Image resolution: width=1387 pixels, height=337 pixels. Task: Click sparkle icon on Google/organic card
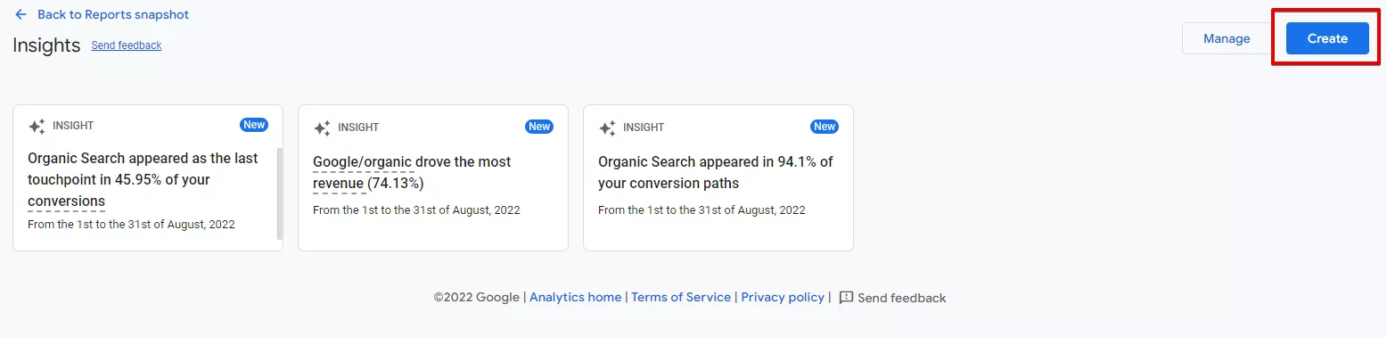pos(322,127)
